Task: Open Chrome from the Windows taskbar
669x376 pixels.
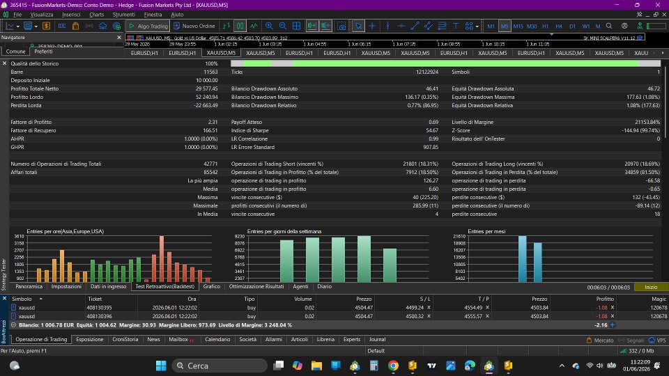Action: pos(393,366)
